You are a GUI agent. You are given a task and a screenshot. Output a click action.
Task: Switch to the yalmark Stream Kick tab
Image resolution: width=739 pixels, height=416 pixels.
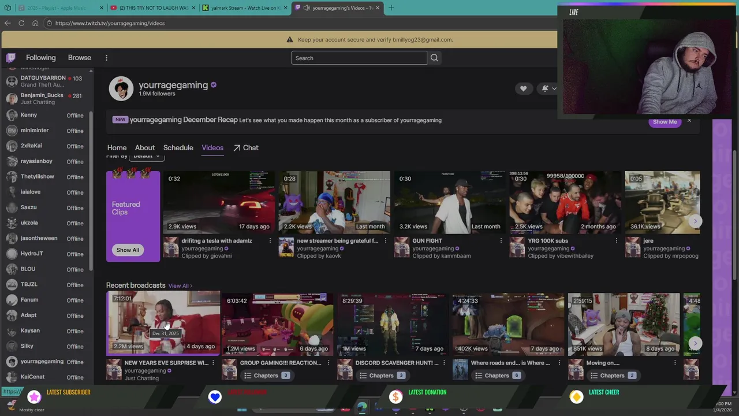click(245, 8)
